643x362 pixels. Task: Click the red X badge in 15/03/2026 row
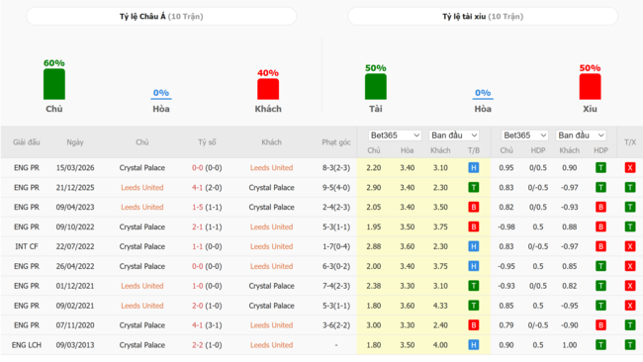tap(630, 168)
